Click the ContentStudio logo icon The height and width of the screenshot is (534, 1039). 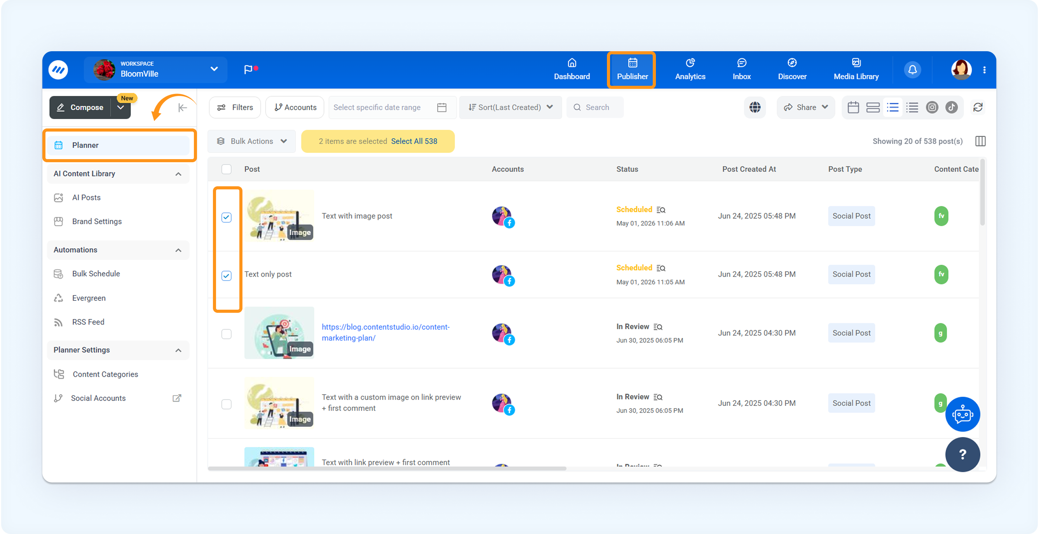tap(58, 70)
